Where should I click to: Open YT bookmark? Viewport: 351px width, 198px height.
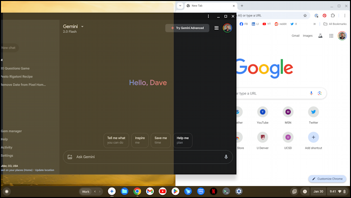click(267, 24)
